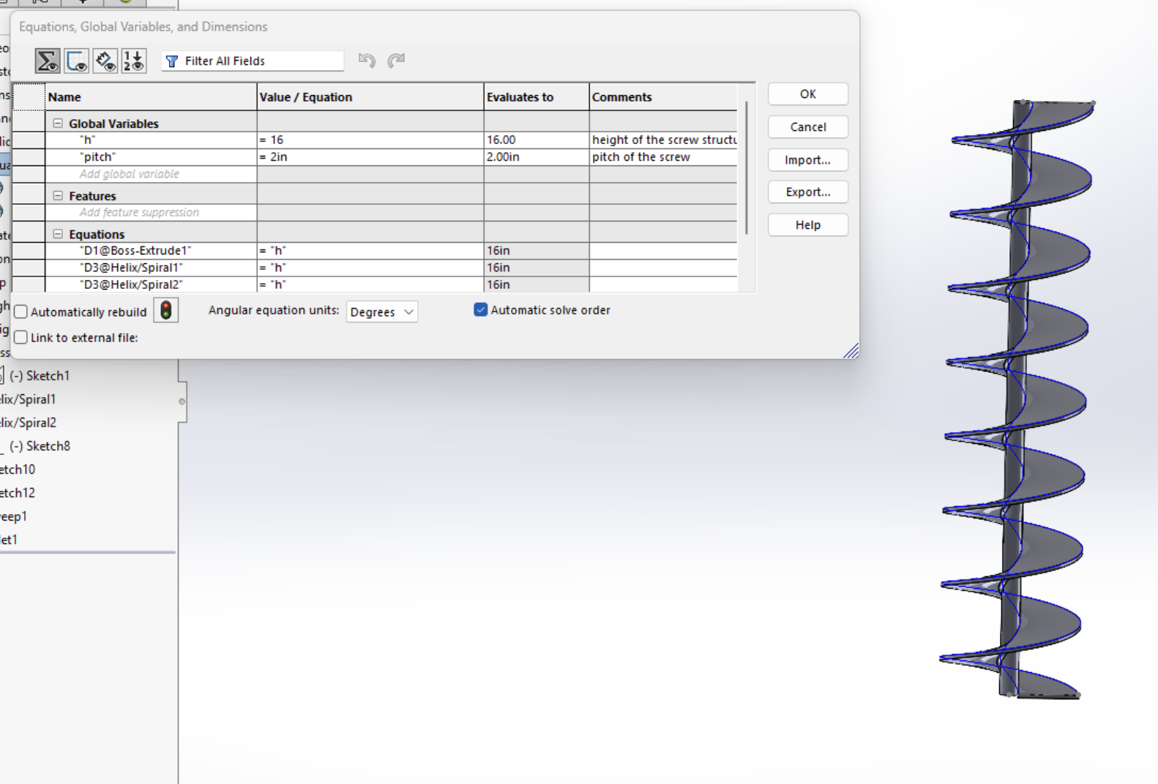Collapse the Equations section
The width and height of the screenshot is (1158, 784).
(58, 234)
